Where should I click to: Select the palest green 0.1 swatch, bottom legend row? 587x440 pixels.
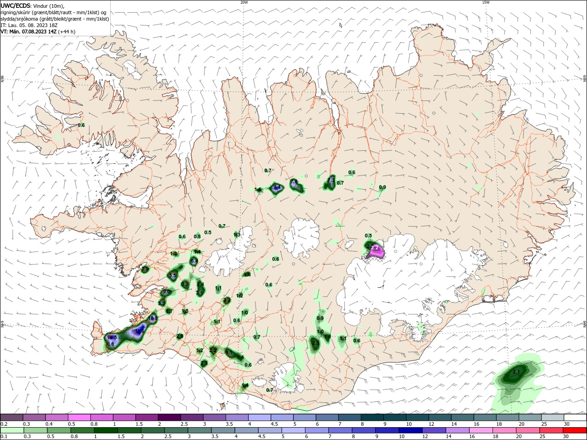click(x=11, y=430)
